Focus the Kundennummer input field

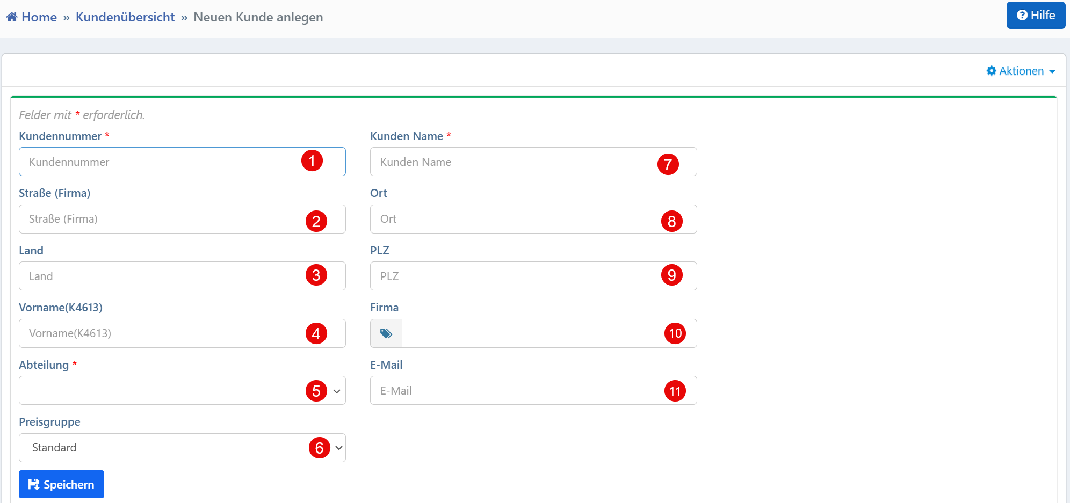coord(161,162)
